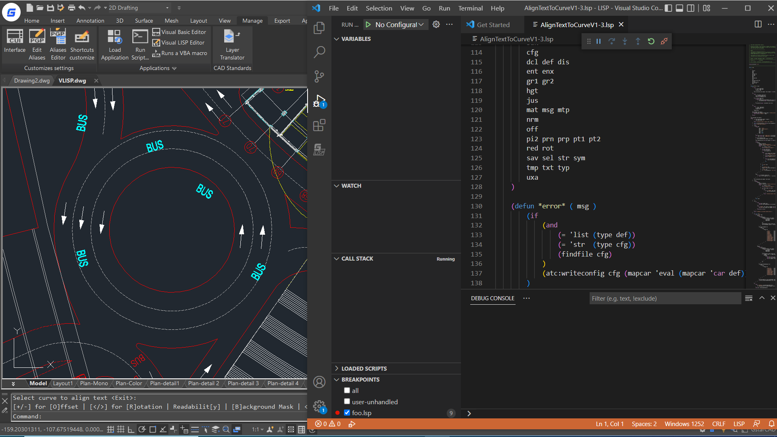Viewport: 777px width, 437px height.
Task: Click the Plot/Print icon in the GstarCAD toolbar
Action: 72,8
